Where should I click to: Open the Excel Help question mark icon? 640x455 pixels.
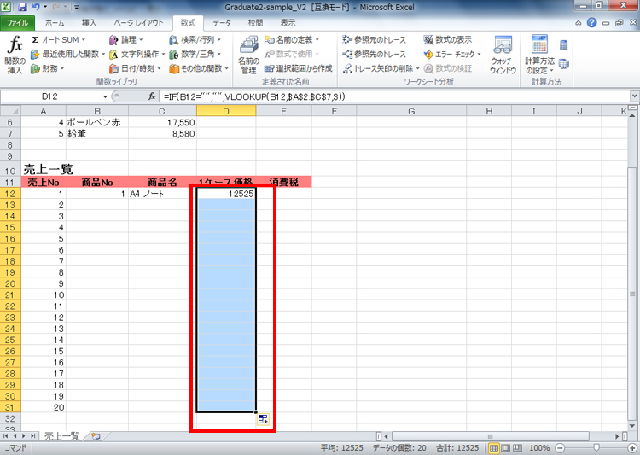(592, 23)
